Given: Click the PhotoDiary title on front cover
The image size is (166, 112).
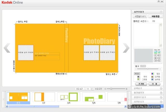Looking at the screenshot, I should tap(99, 41).
